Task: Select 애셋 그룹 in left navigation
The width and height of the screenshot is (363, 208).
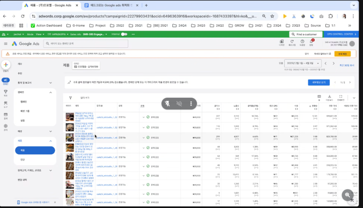Action: [x=26, y=111]
